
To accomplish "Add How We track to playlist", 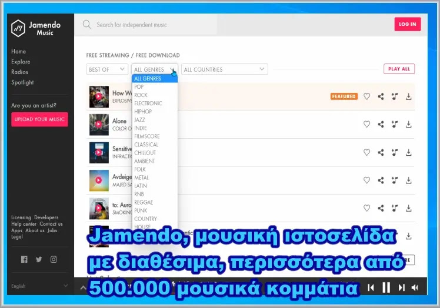I will (x=395, y=96).
